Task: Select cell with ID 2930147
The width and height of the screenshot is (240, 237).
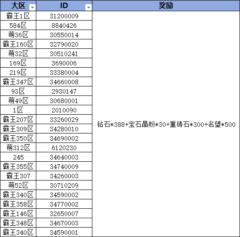Action: click(64, 91)
